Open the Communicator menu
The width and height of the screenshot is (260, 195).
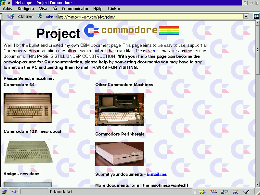point(75,9)
